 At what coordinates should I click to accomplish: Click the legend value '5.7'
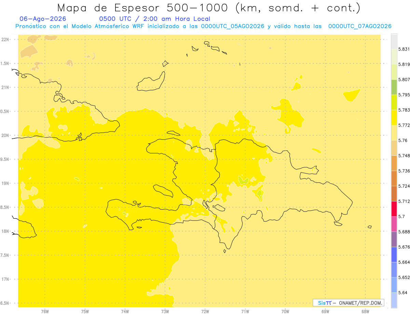point(401,216)
